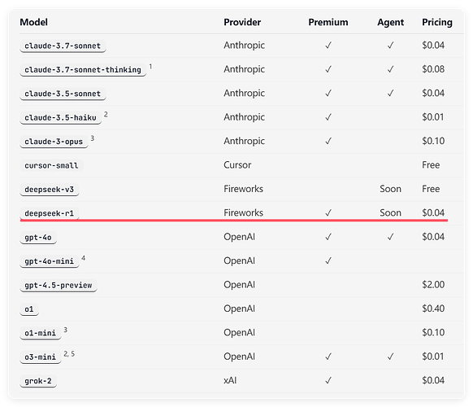Click the Premium checkmark for claude-3.7-sonnet
Viewport: 473px width, 407px height.
(x=328, y=45)
